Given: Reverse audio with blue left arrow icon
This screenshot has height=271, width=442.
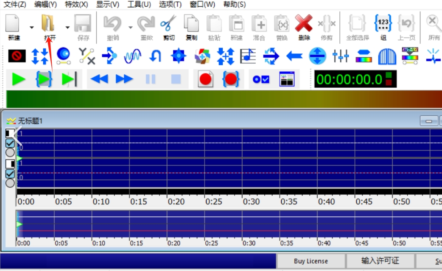Looking at the screenshot, I should [x=294, y=56].
